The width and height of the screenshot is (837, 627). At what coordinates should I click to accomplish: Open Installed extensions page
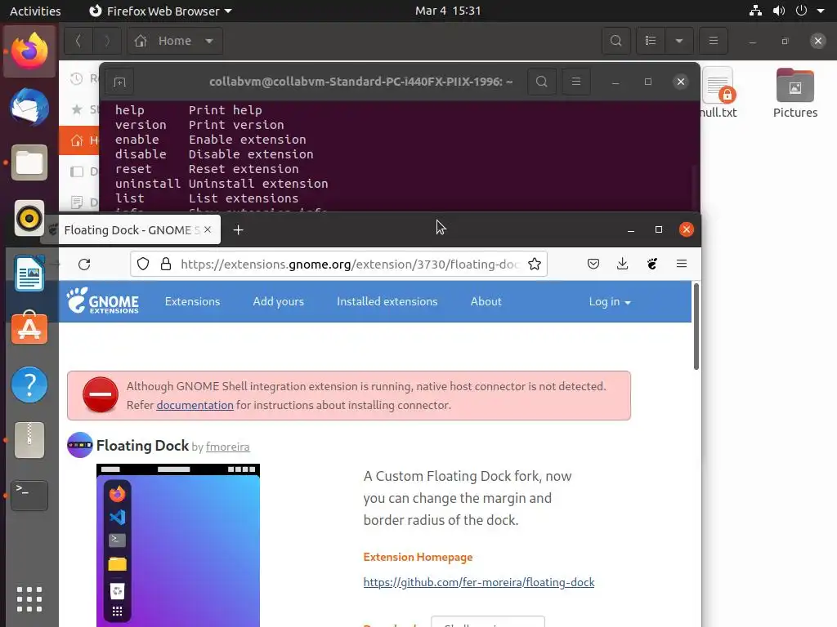[x=387, y=302]
